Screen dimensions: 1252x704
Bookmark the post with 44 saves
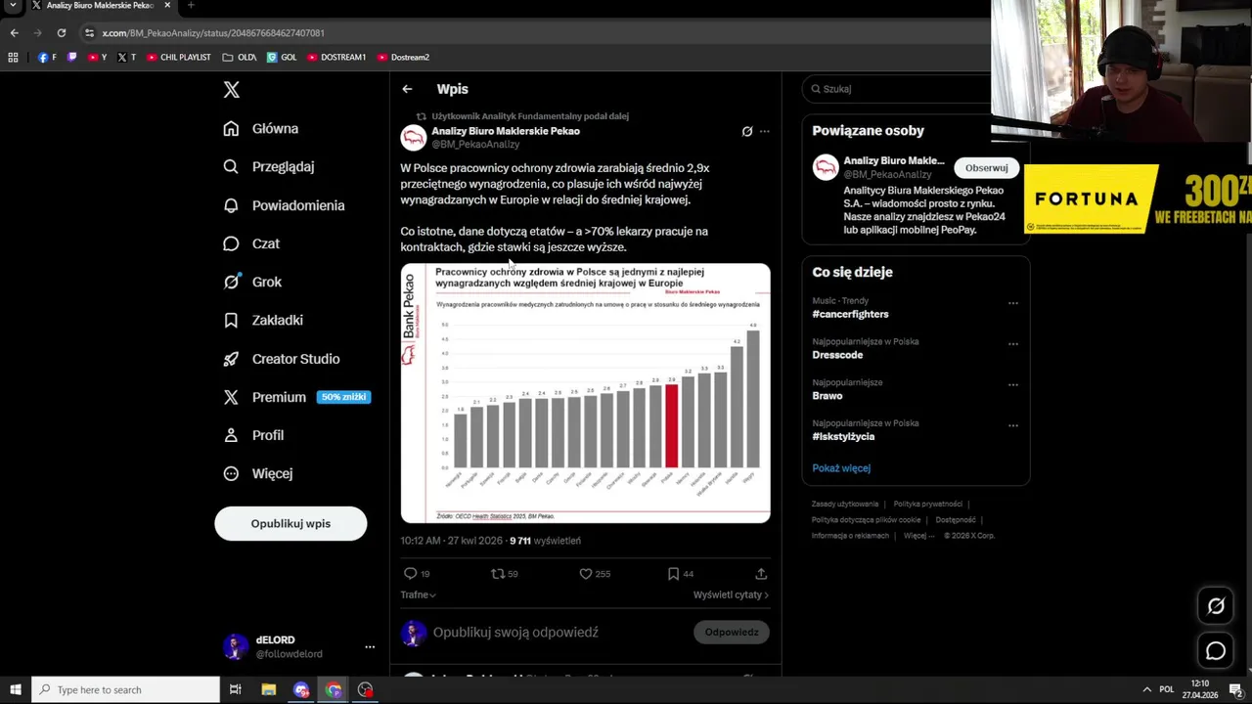673,574
